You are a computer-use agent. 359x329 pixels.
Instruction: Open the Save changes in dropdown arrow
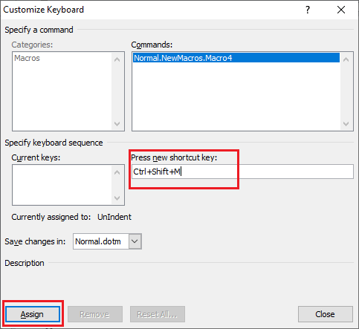135,241
